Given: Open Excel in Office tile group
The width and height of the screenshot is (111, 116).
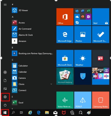Looking at the screenshot, I should click(88, 11).
